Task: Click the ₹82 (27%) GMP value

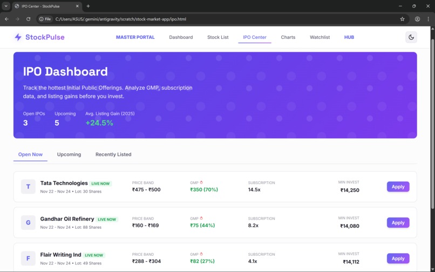Action: tap(202, 261)
